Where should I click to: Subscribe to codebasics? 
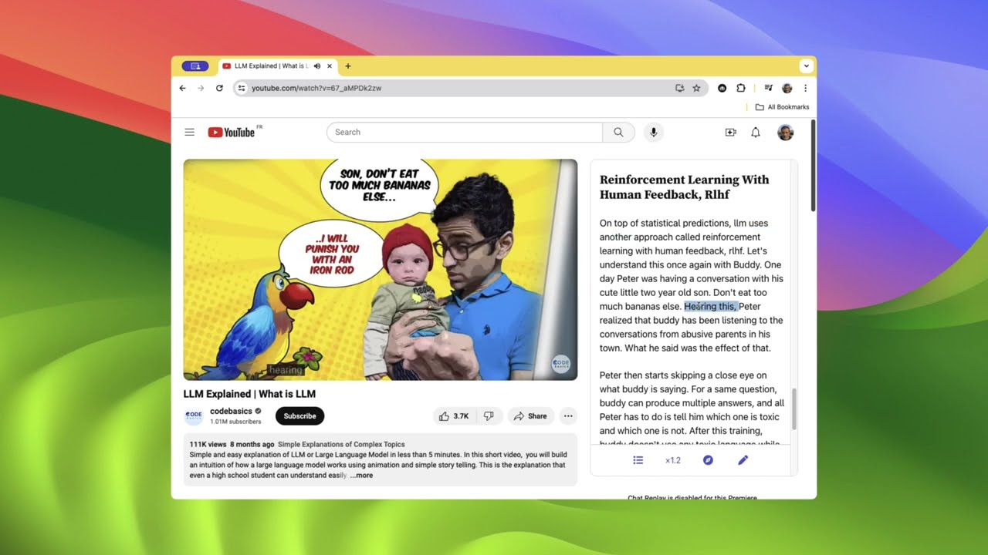coord(299,416)
